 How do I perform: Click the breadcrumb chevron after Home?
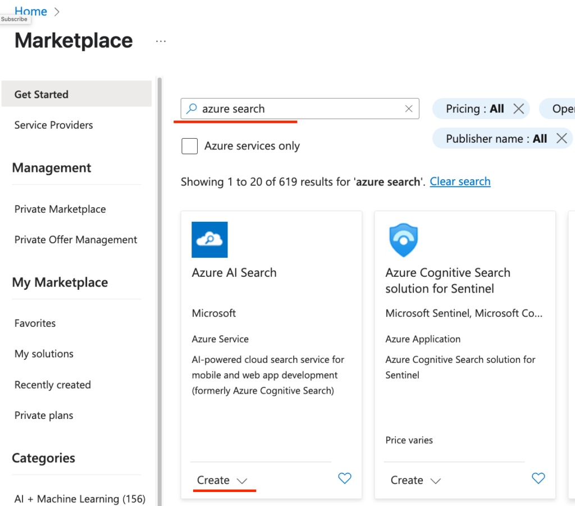point(57,12)
